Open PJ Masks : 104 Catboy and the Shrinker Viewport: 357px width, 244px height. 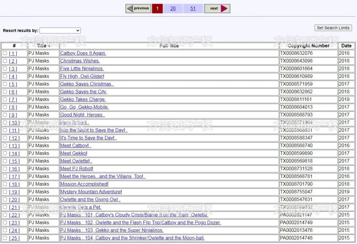coord(133,238)
